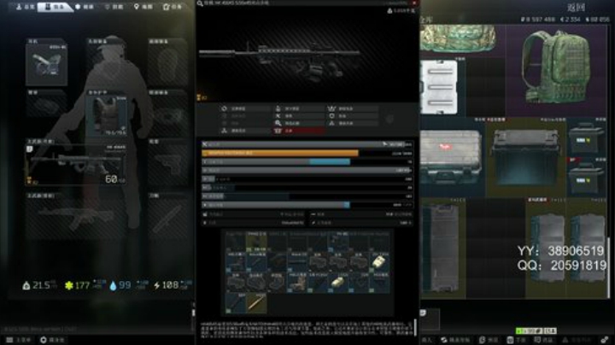Image resolution: width=615 pixels, height=345 pixels.
Task: Choose the context option with shopping cart icon
Action: coord(353,108)
